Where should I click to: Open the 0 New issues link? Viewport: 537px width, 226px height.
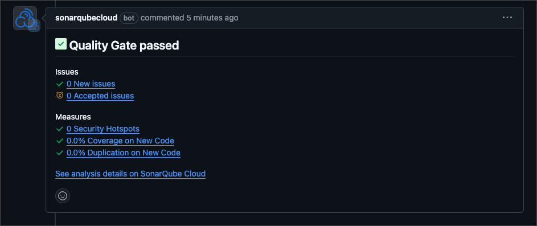tap(91, 84)
